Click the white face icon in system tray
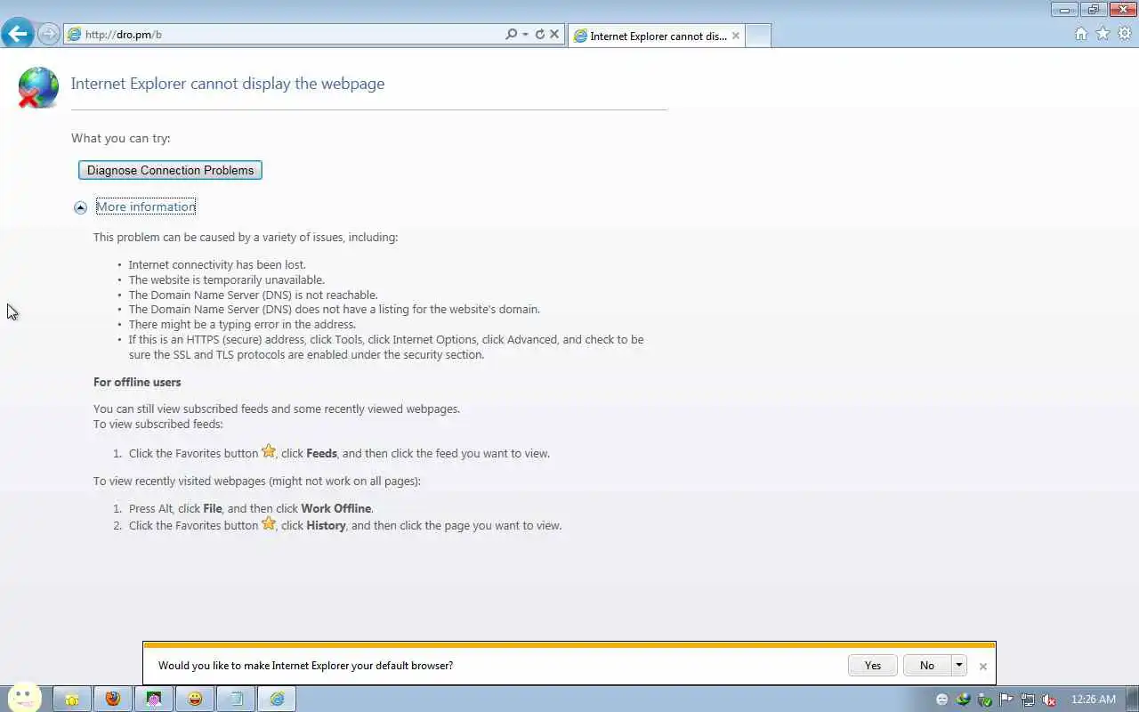The height and width of the screenshot is (712, 1139). point(941,700)
